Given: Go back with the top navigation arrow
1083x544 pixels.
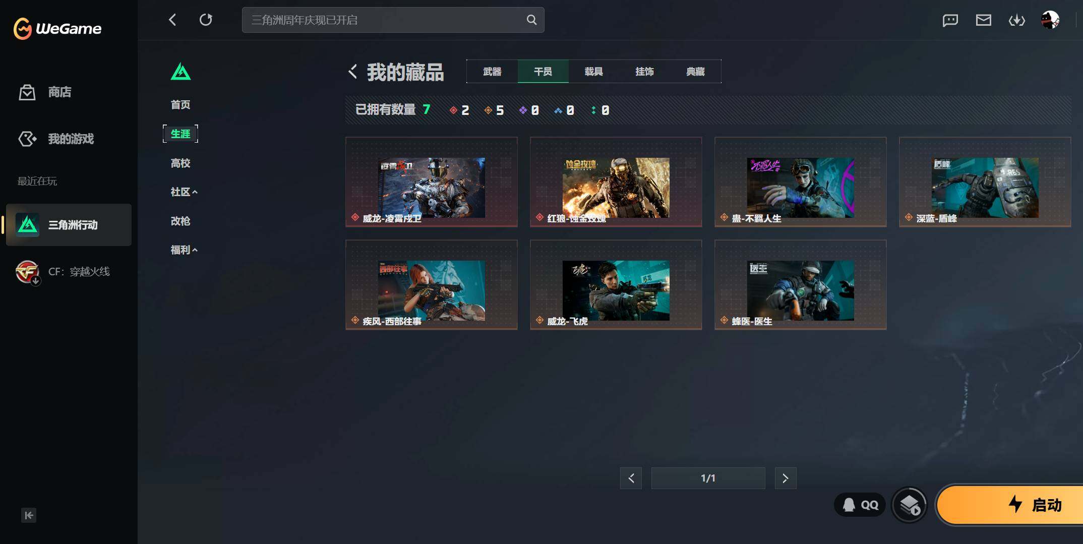Looking at the screenshot, I should [172, 20].
